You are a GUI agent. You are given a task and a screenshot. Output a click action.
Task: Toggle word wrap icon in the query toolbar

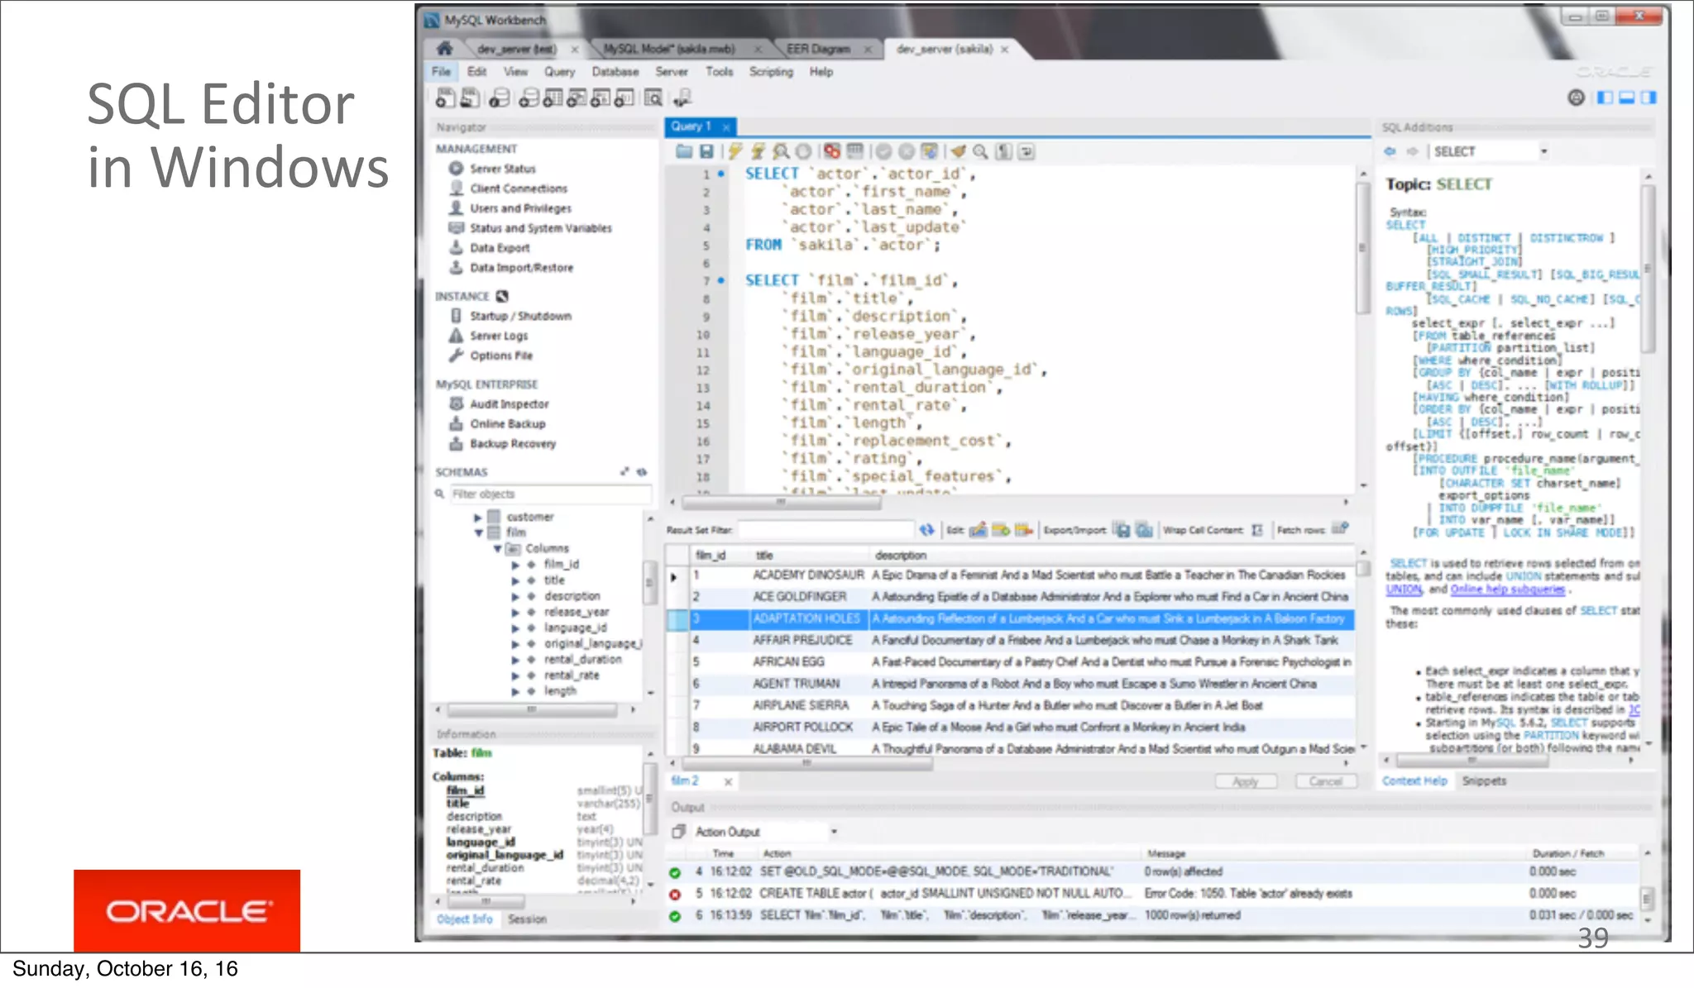pos(1026,151)
